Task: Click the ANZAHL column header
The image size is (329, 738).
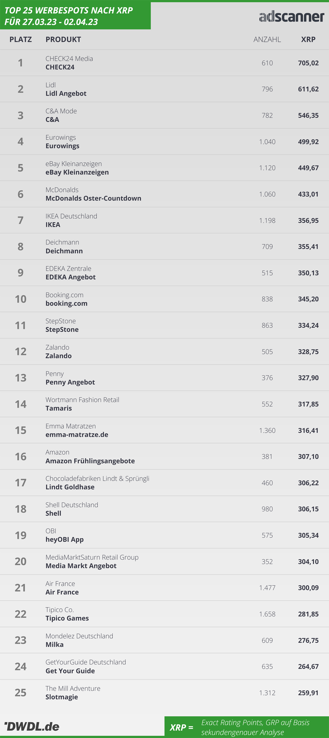Action: 267,40
